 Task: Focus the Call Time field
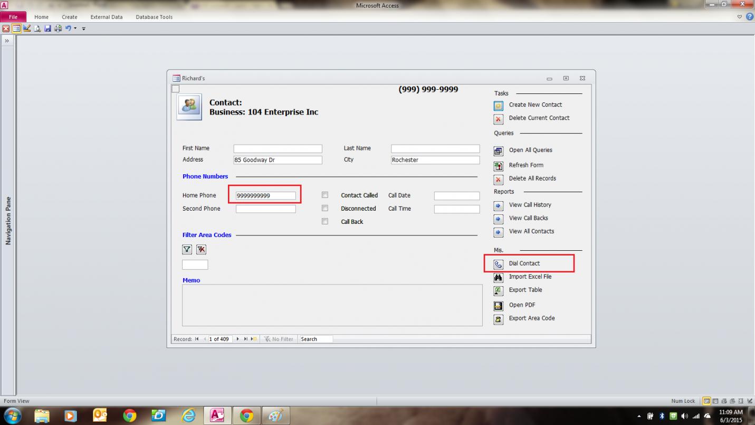click(x=457, y=209)
